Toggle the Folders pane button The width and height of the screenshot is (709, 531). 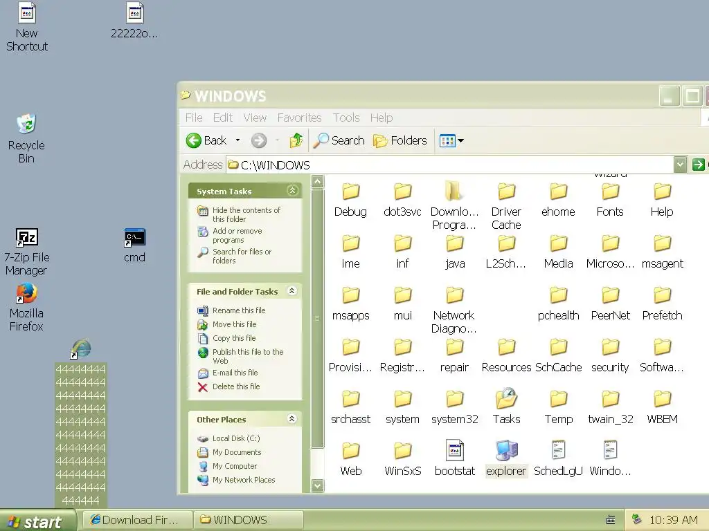pos(400,140)
